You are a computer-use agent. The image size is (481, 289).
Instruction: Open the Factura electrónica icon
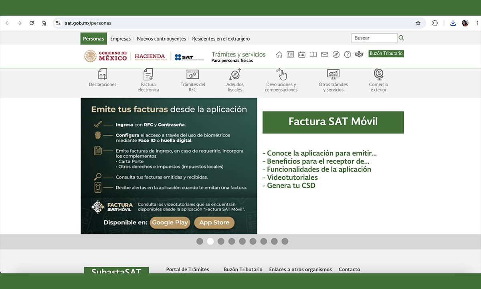tap(148, 74)
